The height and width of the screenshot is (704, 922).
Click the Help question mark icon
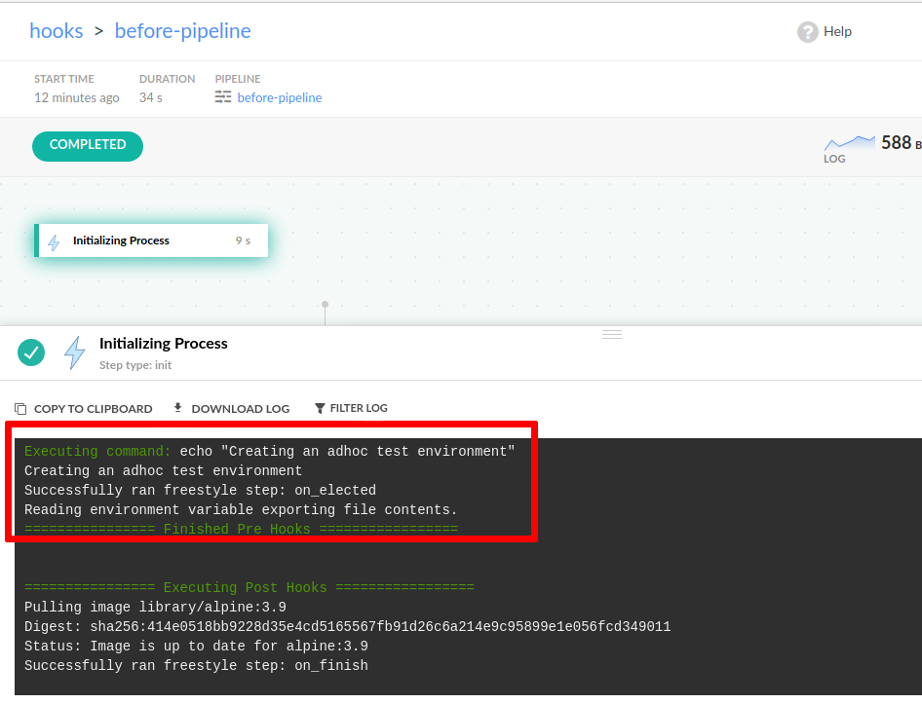(x=807, y=32)
